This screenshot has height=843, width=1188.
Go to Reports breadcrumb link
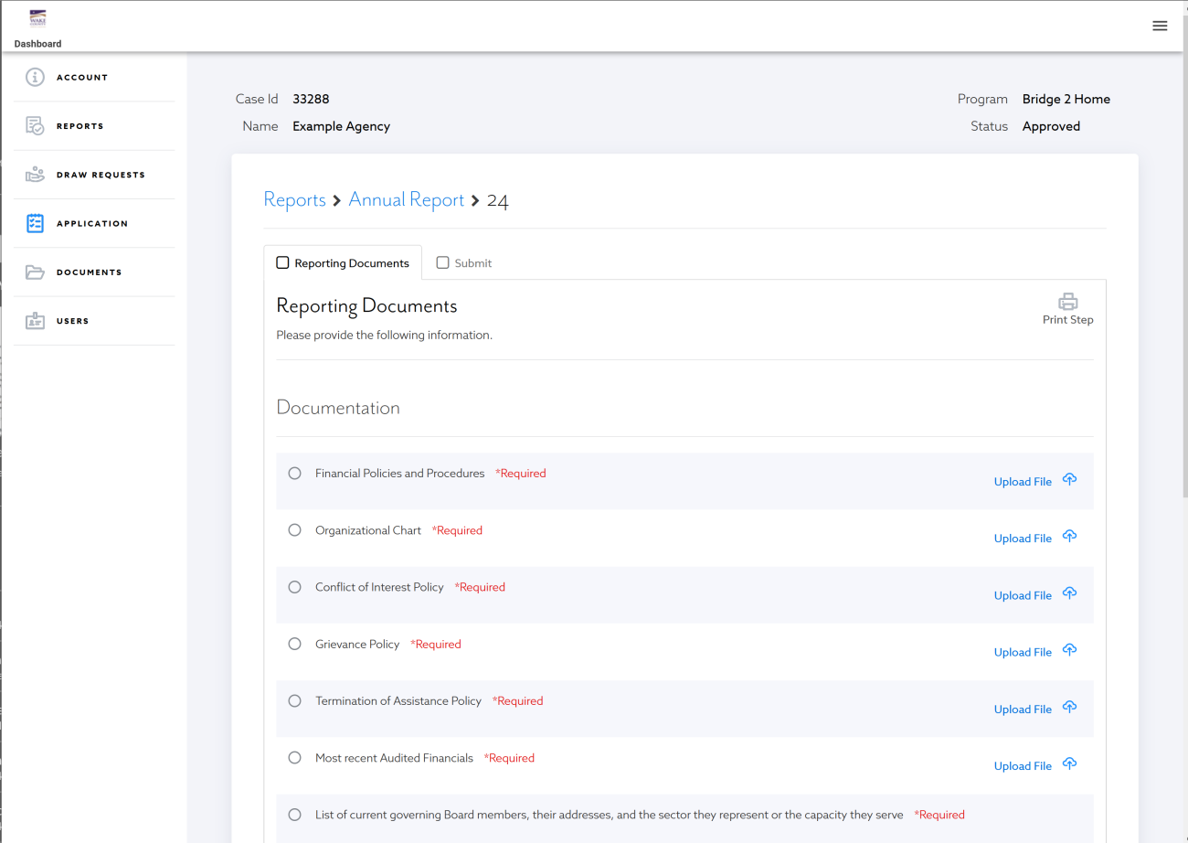click(294, 200)
